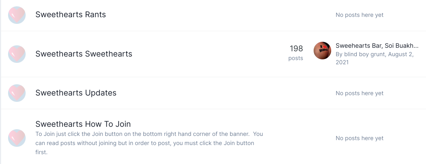Go to the Sweethearts Updates forum

(76, 93)
